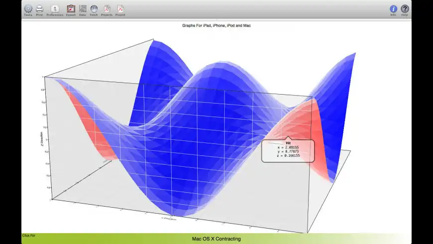Click the 'Graphs For iPad, iPhone, iPod and Mac' title
The width and height of the screenshot is (433, 244).
[x=216, y=25]
